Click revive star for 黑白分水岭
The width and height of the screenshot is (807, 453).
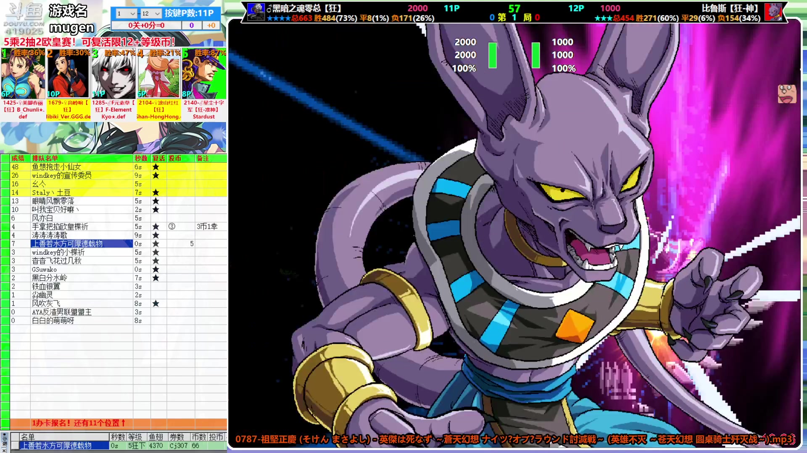coord(156,278)
